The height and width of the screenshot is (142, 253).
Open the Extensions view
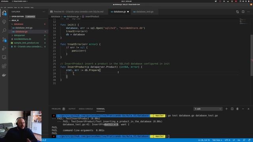click(x=4, y=66)
